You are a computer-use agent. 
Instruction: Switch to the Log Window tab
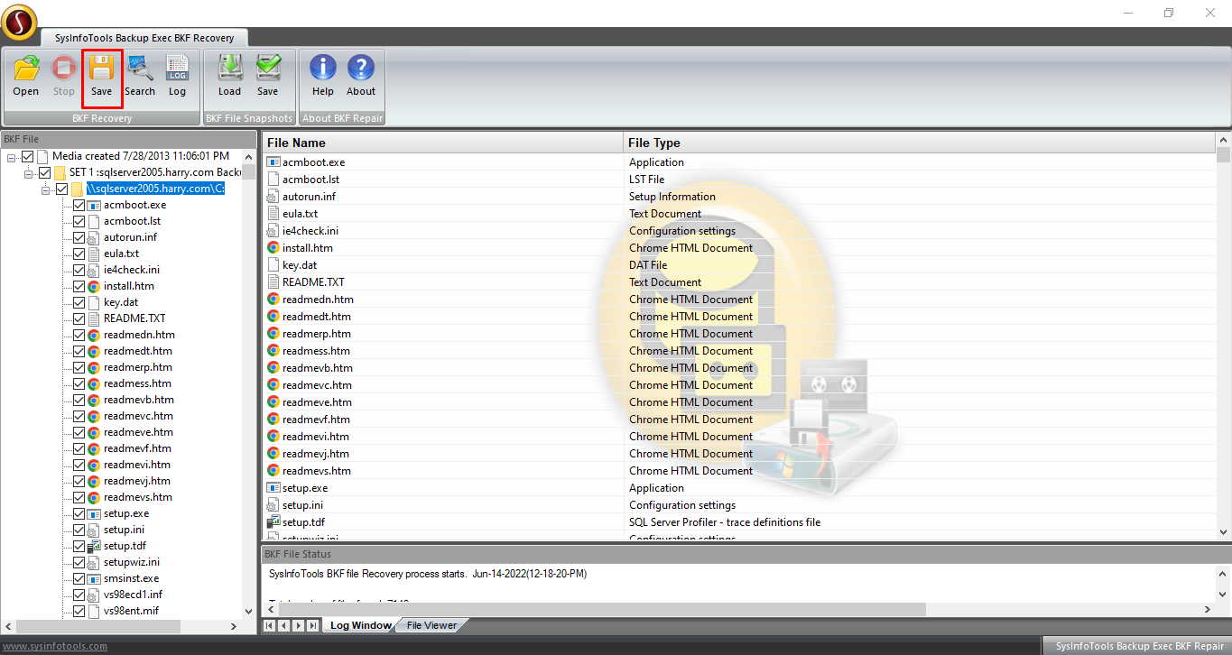360,625
